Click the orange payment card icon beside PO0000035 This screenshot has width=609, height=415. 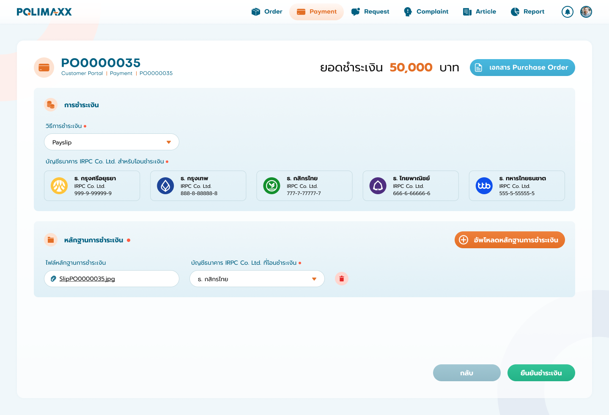pyautogui.click(x=44, y=68)
